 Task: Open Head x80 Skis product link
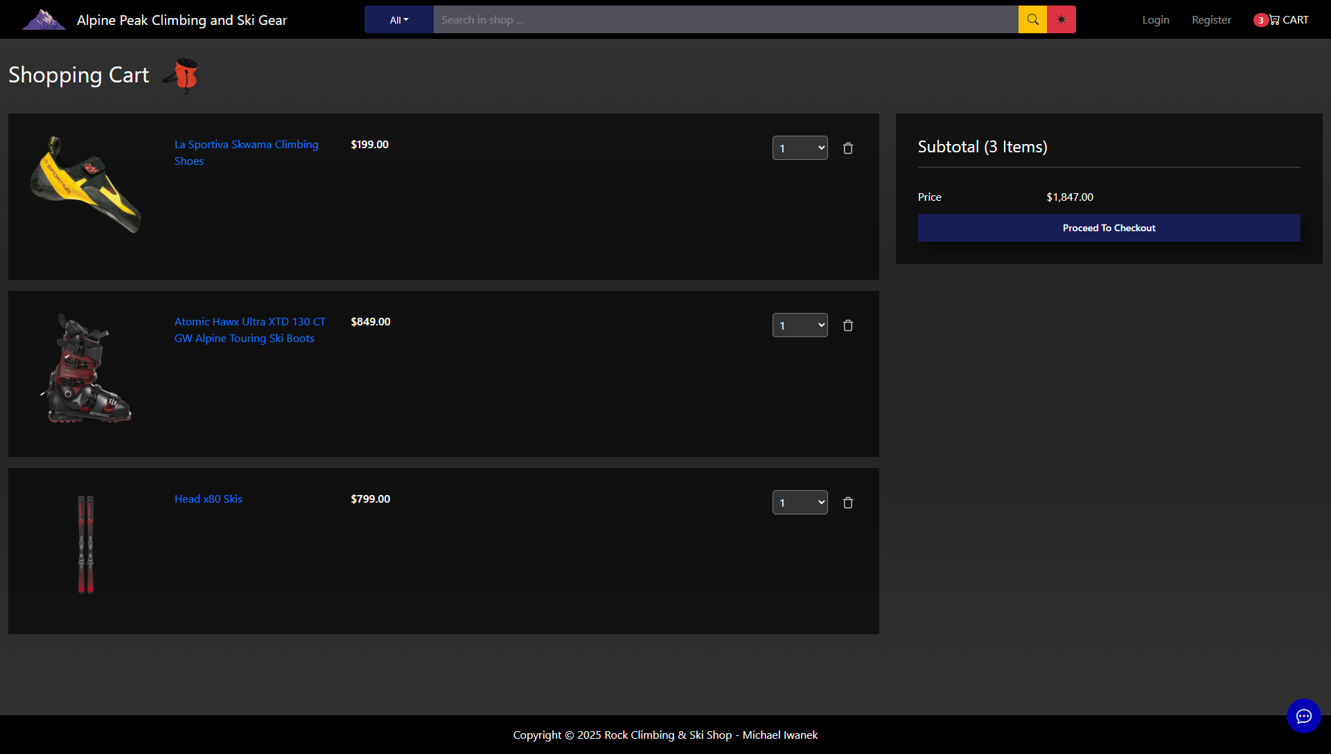pos(209,499)
